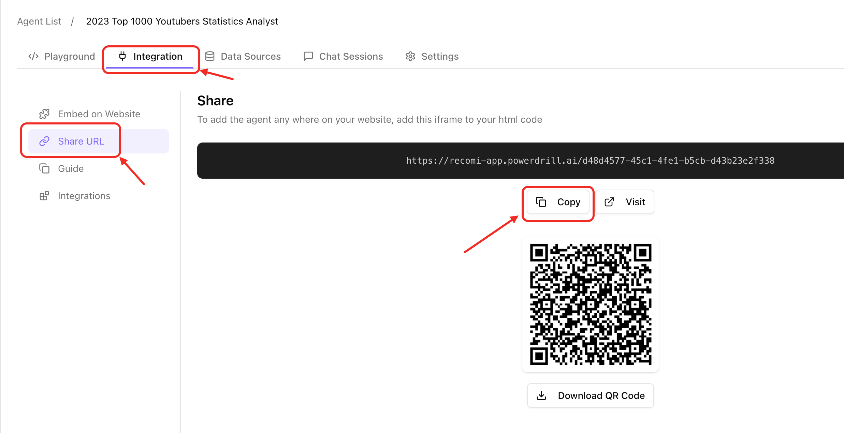Click the share URL text in code box
The height and width of the screenshot is (433, 844).
(x=590, y=161)
